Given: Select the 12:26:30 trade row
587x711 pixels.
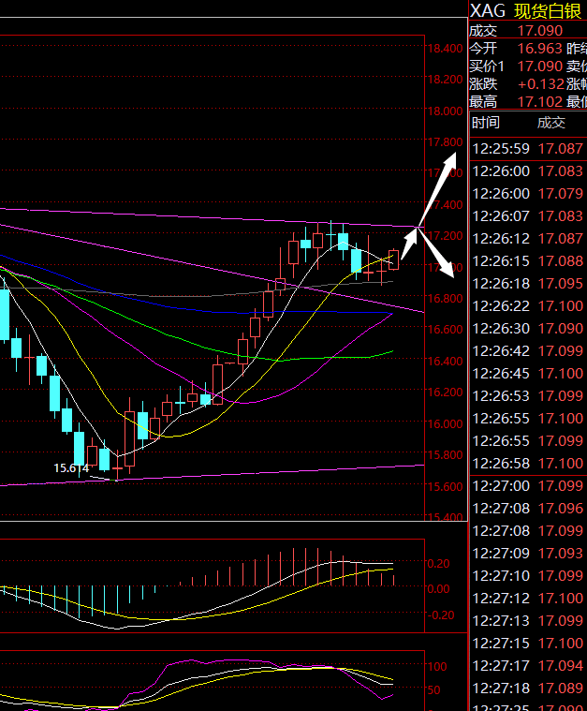Looking at the screenshot, I should coord(528,328).
